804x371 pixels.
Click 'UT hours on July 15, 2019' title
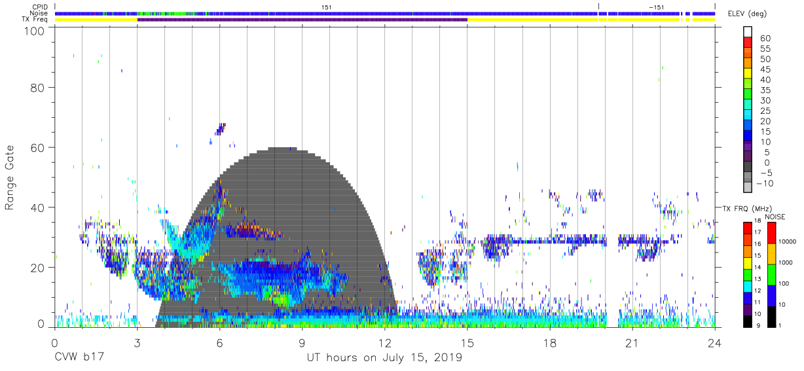pyautogui.click(x=384, y=358)
